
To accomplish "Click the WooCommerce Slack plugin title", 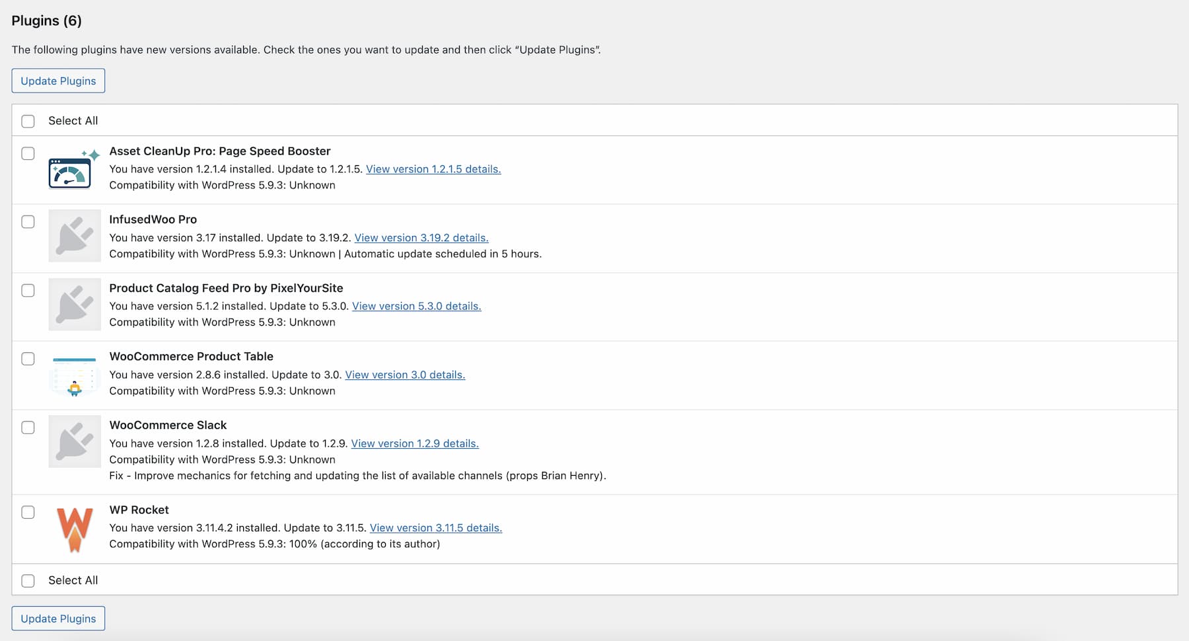I will tap(168, 425).
